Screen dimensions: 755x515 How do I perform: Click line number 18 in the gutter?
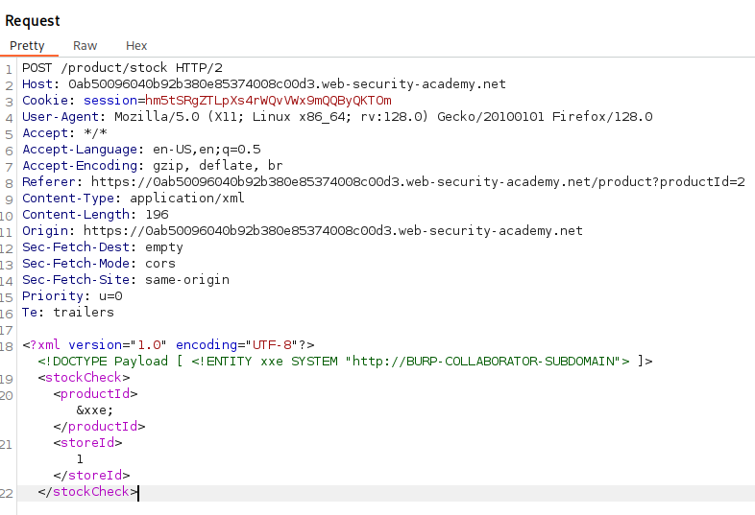coord(7,346)
